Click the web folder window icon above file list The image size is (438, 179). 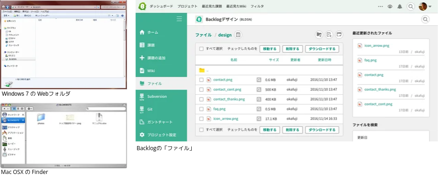[x=339, y=35]
